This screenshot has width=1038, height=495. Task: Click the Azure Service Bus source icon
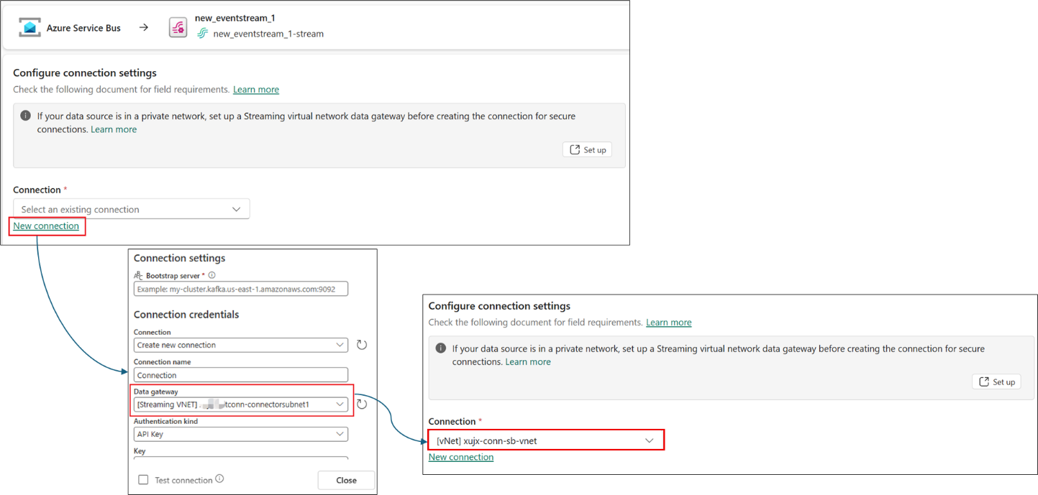coord(29,27)
